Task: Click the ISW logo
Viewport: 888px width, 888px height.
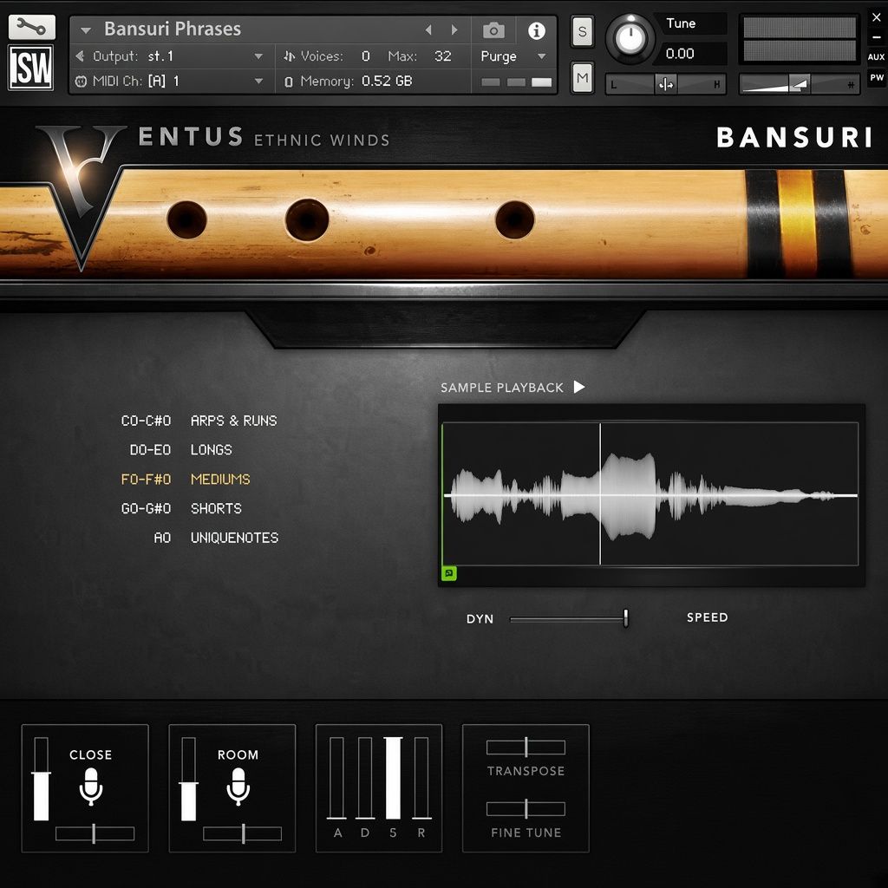Action: pos(30,68)
